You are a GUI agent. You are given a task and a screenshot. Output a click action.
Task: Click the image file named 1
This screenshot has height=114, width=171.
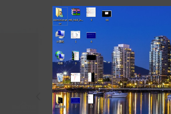(x=76, y=35)
